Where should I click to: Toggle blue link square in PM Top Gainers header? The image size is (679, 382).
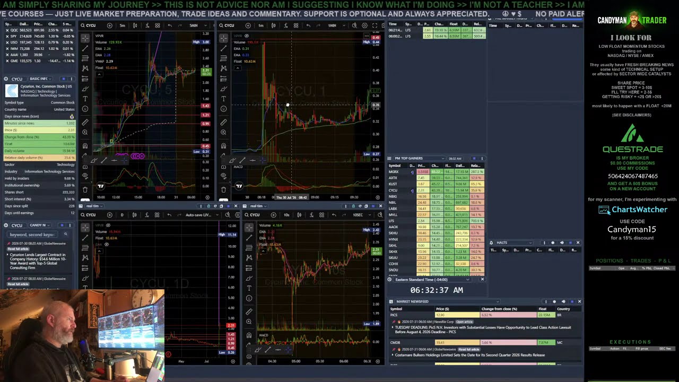coord(474,158)
